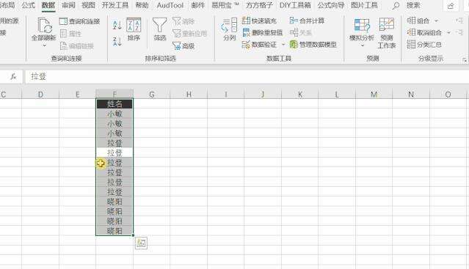Click 重新应用 reapply filter icon
Viewport: 469px width, 269px height.
[177, 34]
